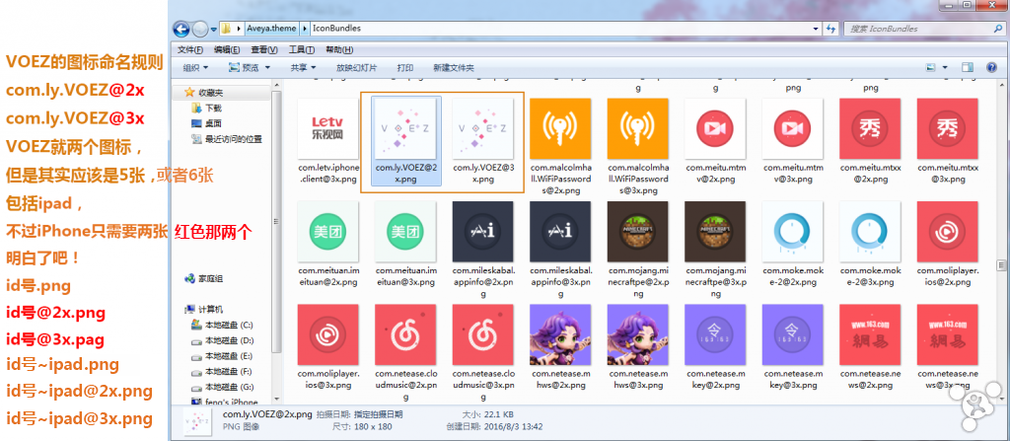Image resolution: width=1010 pixels, height=441 pixels.
Task: Select the IconBundles breadcrumb segment
Action: coord(336,29)
